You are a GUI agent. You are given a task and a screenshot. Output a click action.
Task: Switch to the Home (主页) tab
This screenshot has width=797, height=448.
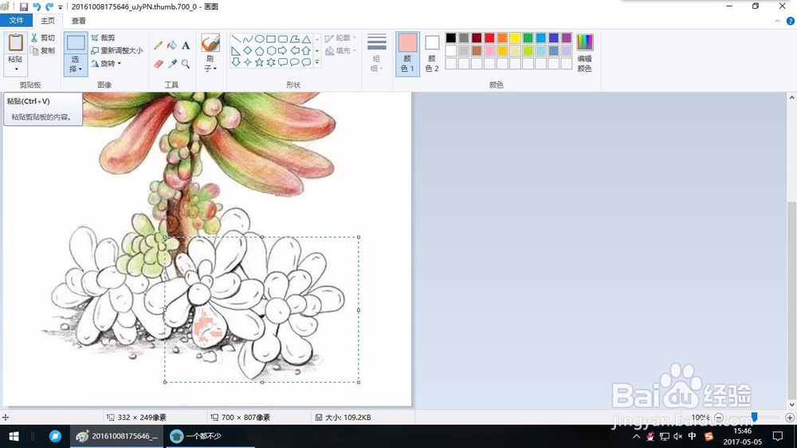pos(48,21)
